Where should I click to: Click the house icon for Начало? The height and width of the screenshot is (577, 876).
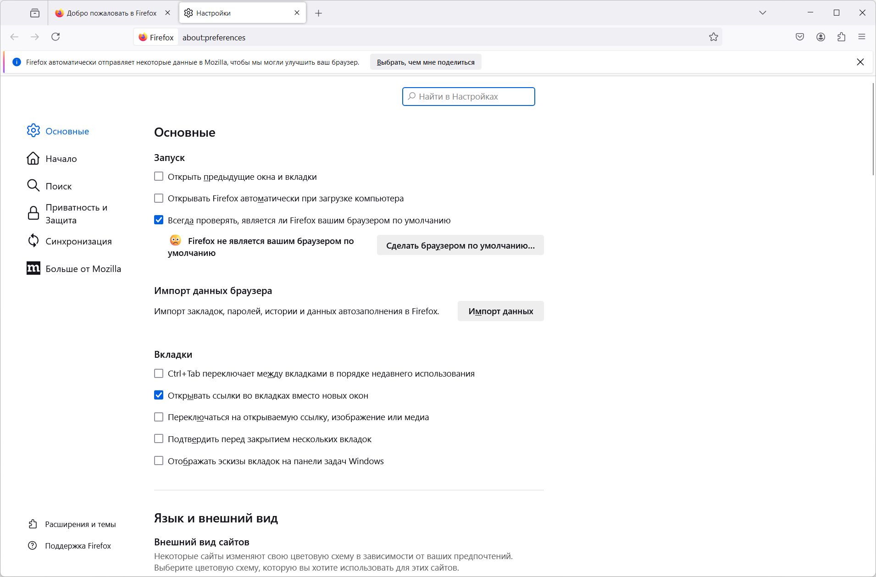click(x=33, y=158)
